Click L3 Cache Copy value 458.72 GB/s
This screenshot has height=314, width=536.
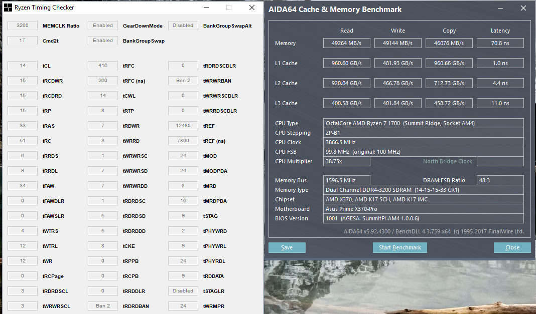click(x=449, y=103)
